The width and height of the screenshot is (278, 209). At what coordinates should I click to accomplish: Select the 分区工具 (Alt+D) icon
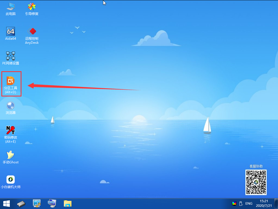tap(11, 85)
